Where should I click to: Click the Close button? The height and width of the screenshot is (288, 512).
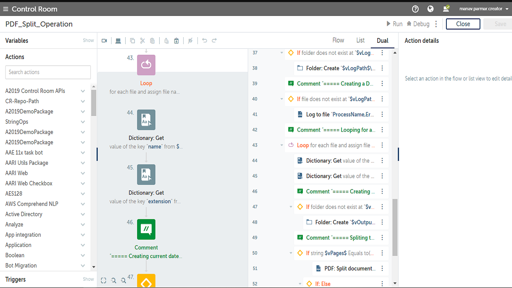tap(463, 24)
